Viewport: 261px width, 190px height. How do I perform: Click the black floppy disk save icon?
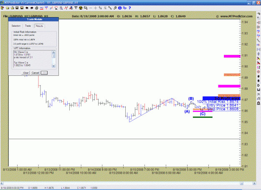tap(17, 8)
